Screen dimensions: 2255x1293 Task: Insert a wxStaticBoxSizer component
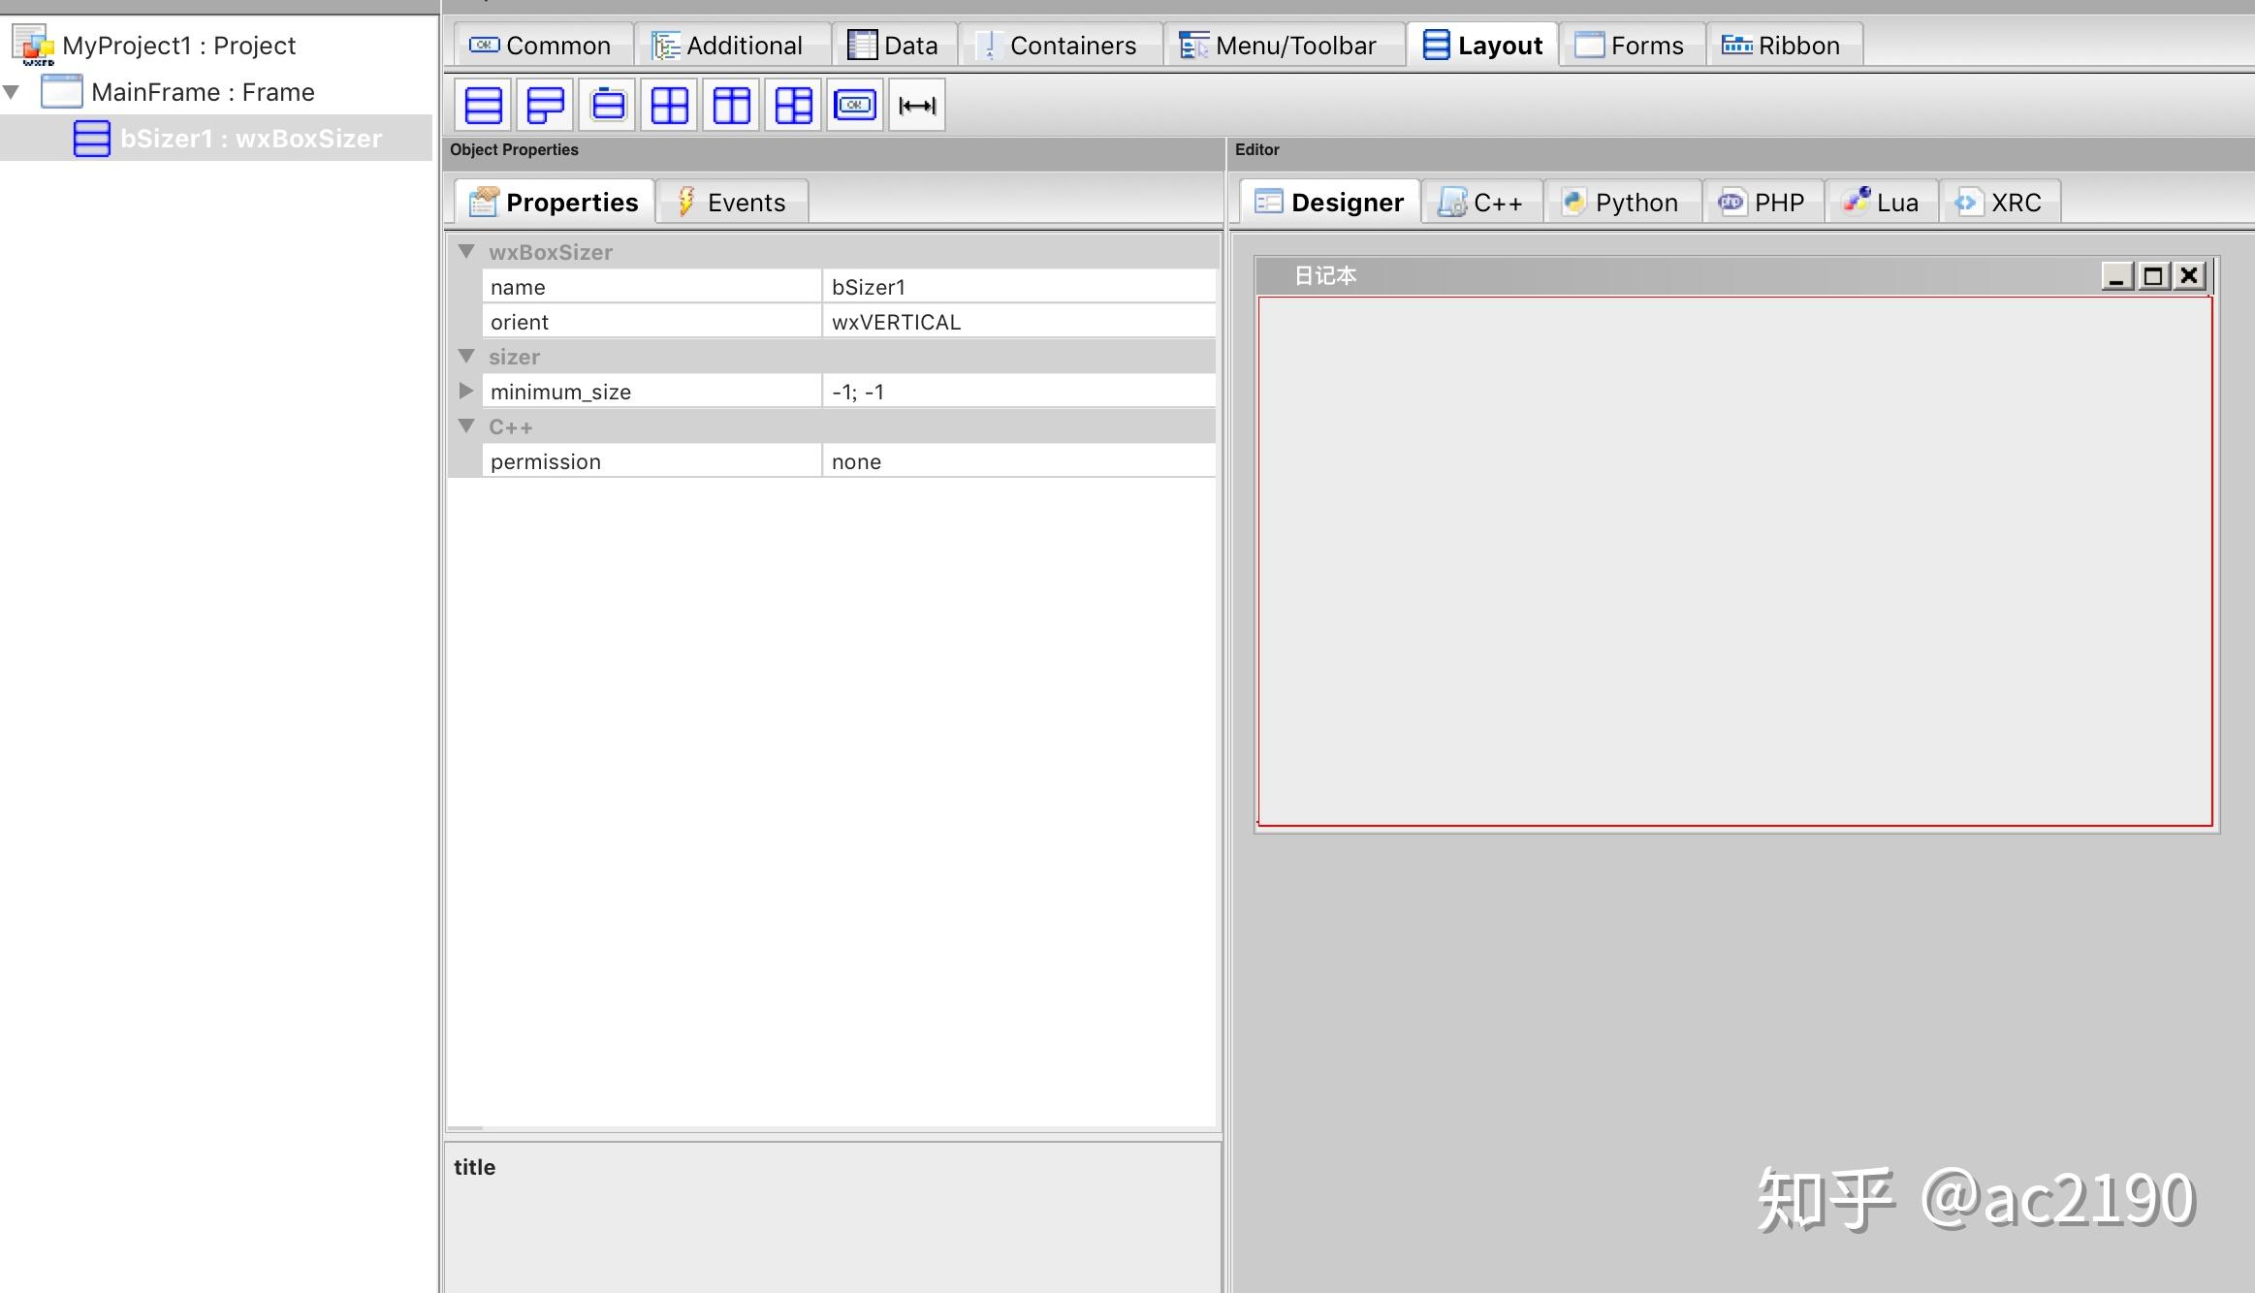(608, 105)
